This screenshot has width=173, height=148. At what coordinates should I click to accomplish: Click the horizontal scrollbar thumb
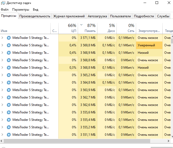pyautogui.click(x=77, y=141)
